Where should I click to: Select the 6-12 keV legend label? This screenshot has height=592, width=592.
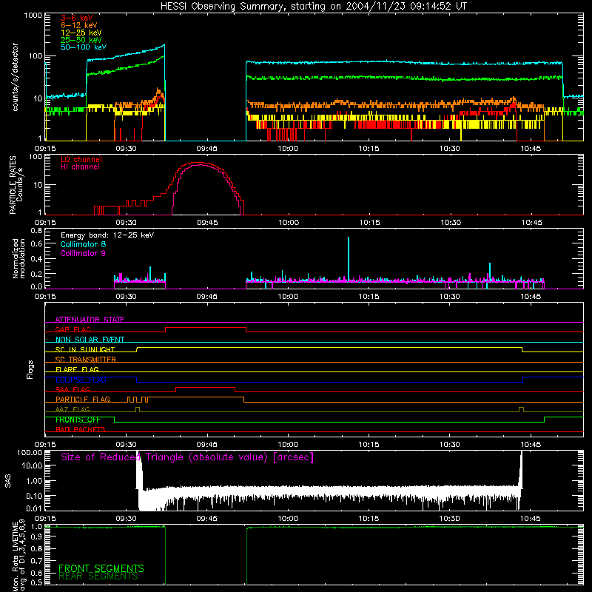(x=79, y=25)
